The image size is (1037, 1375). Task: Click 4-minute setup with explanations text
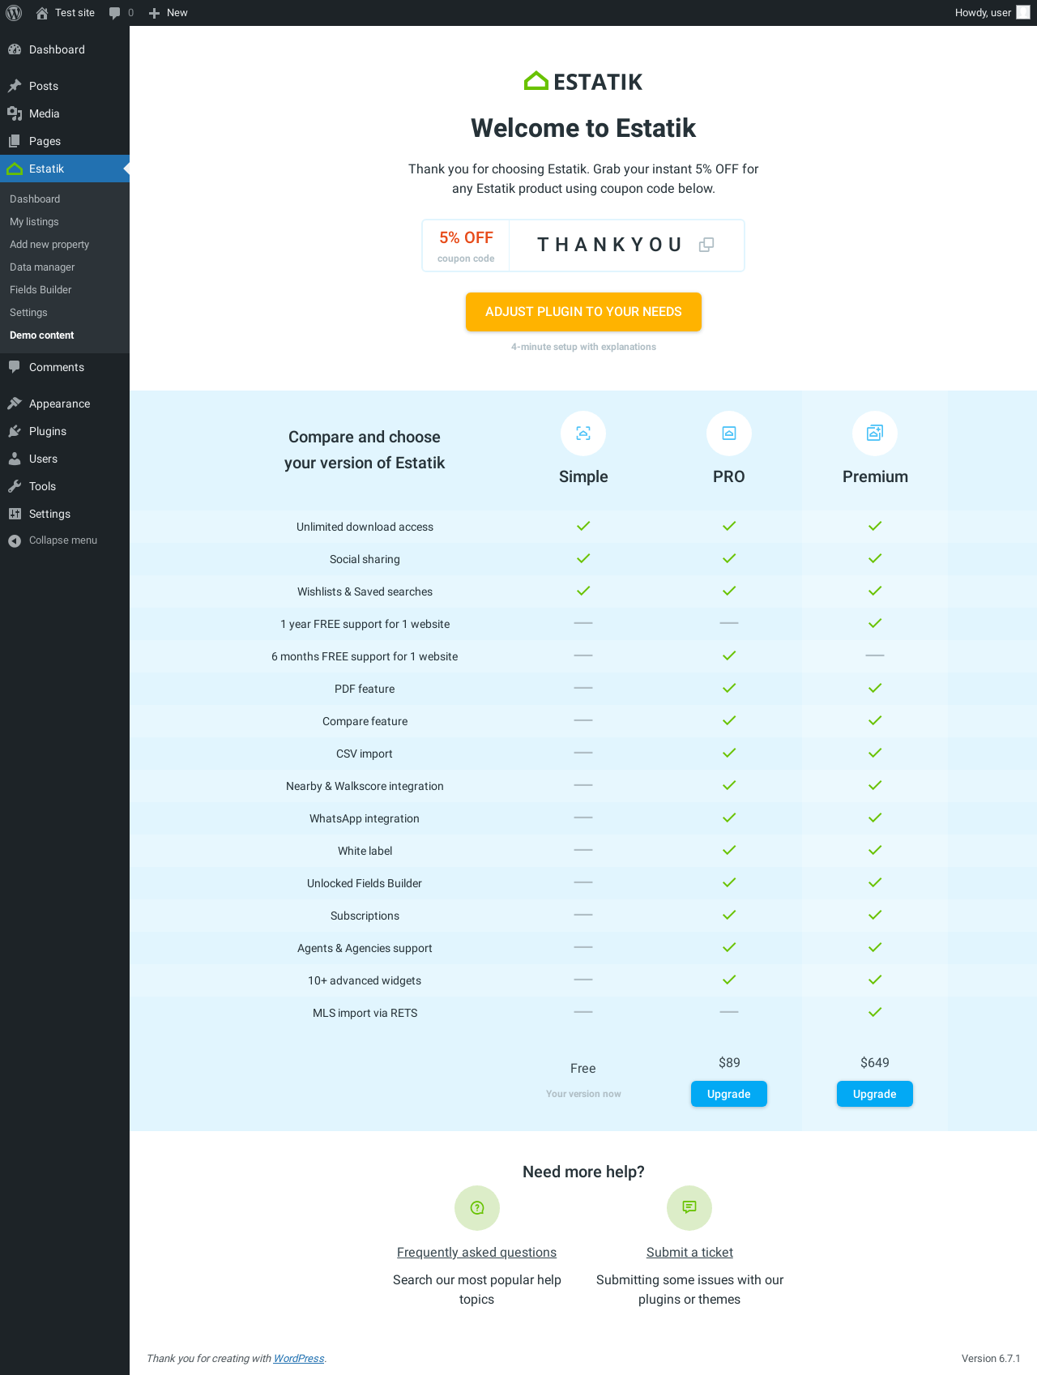click(583, 347)
